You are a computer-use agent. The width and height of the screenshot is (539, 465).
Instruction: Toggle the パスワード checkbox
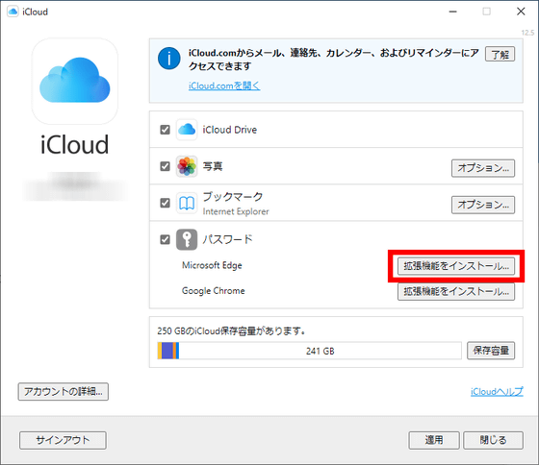(165, 239)
